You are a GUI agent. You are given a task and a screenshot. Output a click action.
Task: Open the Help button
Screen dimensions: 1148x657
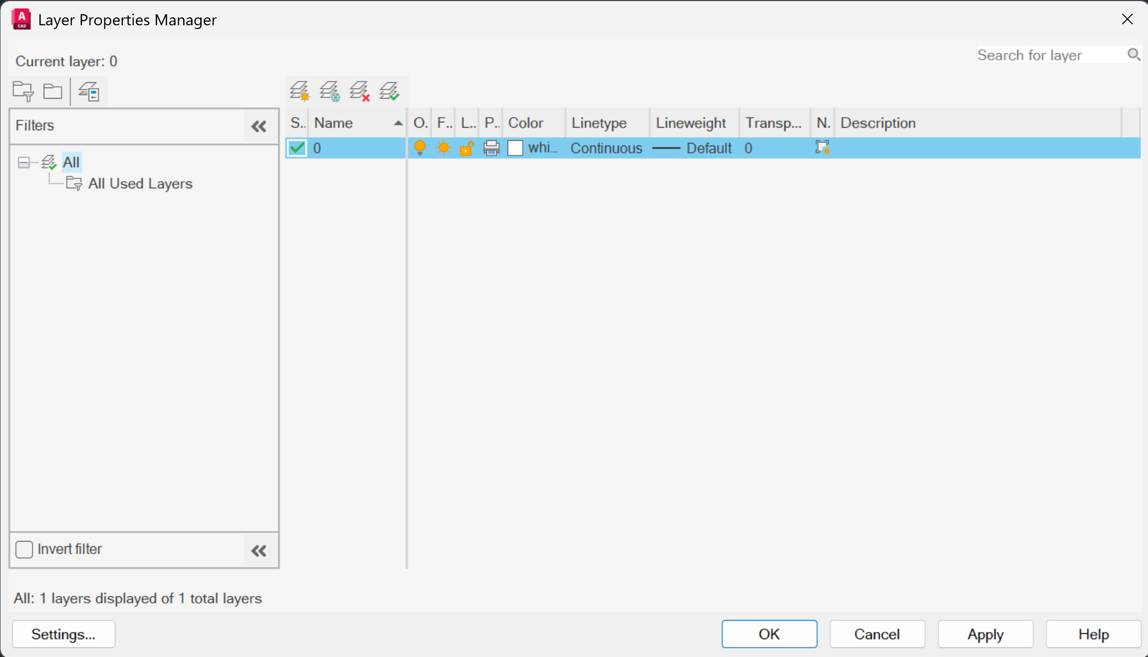pos(1093,634)
